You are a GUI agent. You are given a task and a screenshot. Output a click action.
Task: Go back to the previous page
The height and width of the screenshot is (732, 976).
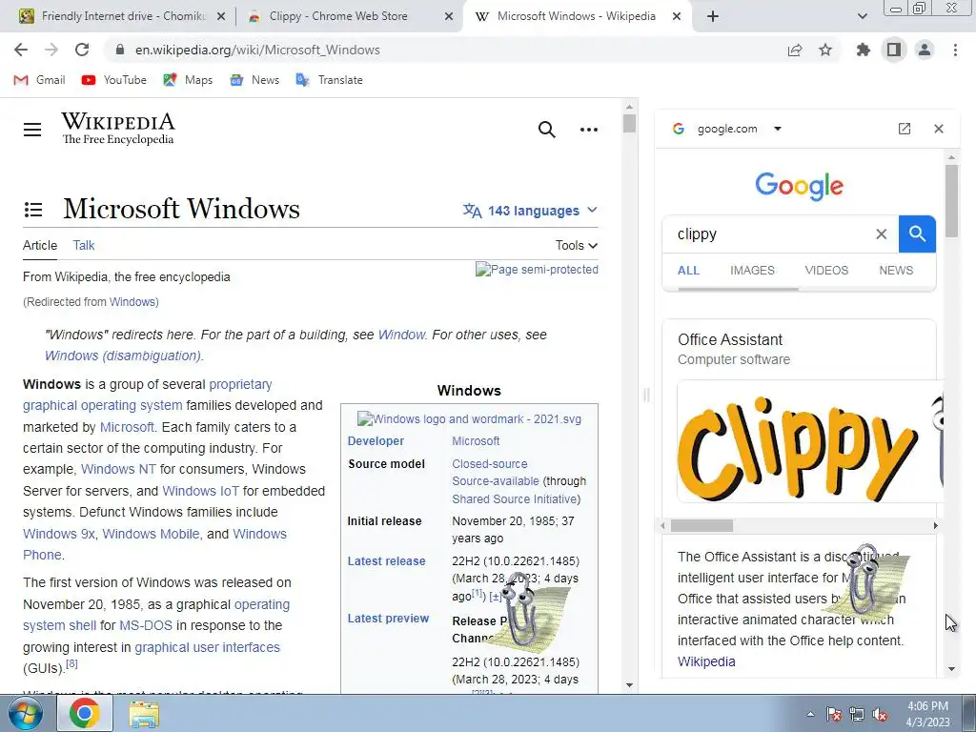[21, 50]
